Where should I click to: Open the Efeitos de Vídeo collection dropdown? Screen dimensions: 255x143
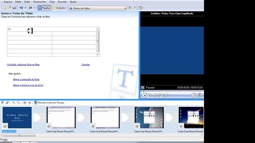[98, 8]
